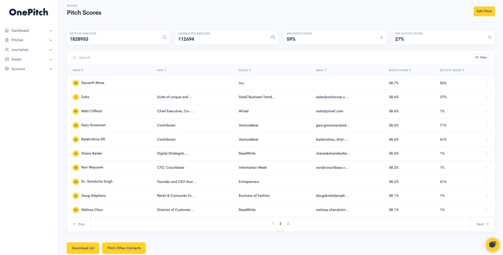Go to Prev page
Viewport: 503px width, 255px height.
[79, 224]
